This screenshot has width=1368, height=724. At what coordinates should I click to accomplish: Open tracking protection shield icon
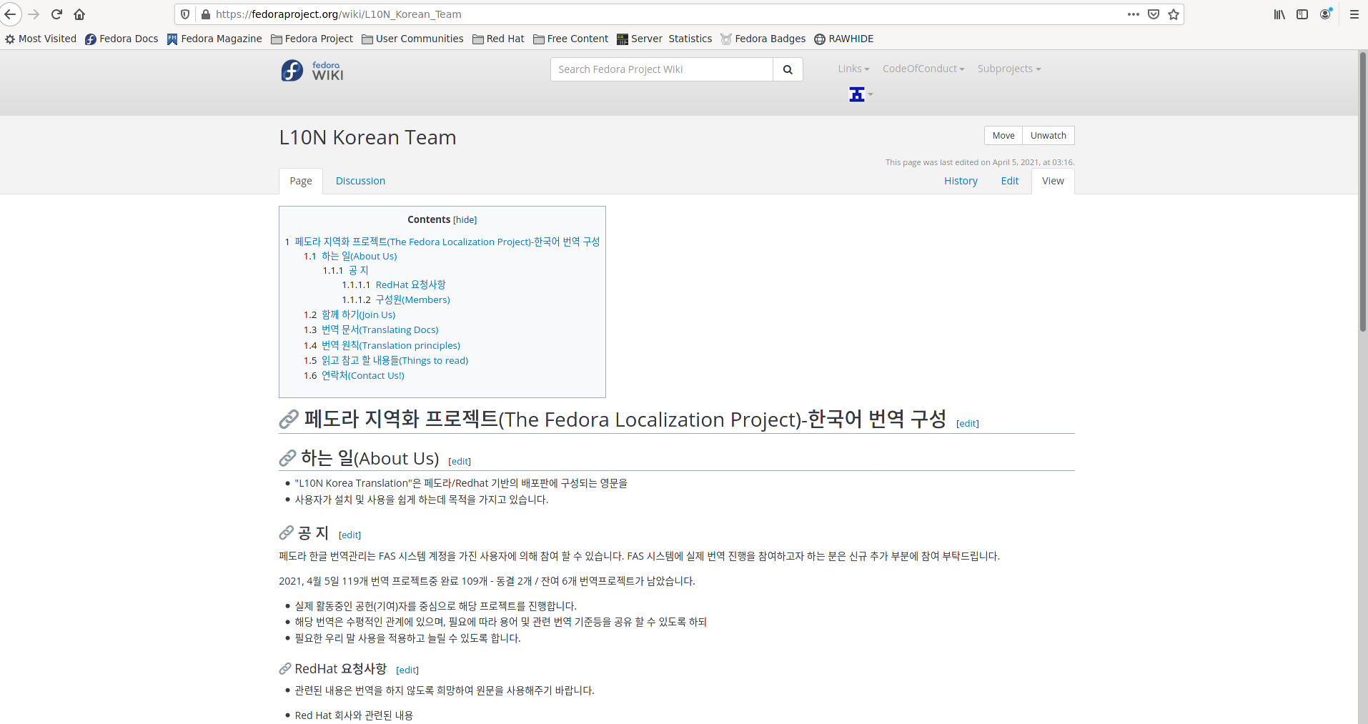(185, 14)
